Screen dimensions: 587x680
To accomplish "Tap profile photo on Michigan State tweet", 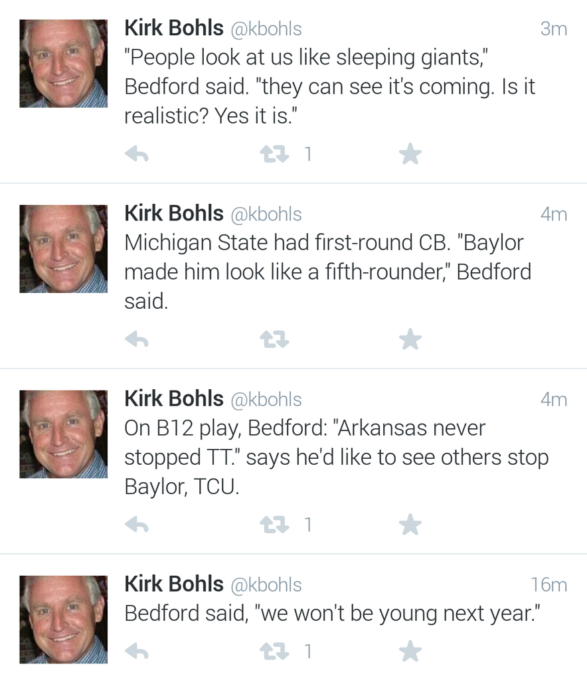I will 63,248.
